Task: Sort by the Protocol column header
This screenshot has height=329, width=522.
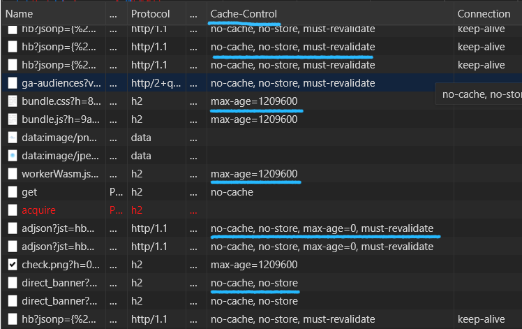Action: coord(150,14)
